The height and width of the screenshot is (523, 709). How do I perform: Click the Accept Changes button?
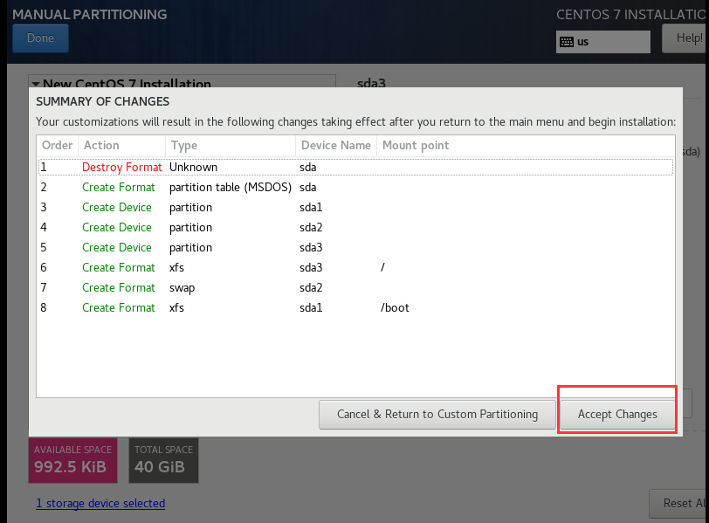pos(617,414)
